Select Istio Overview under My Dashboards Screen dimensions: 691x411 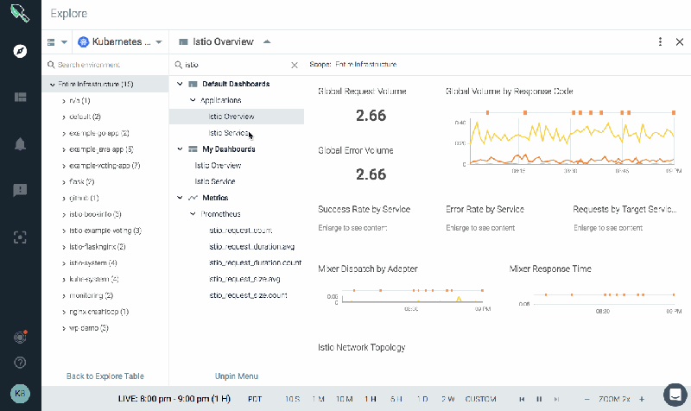[x=218, y=165]
